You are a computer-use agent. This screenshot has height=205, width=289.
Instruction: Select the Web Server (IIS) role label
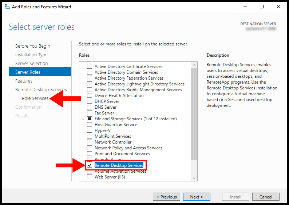(110, 177)
